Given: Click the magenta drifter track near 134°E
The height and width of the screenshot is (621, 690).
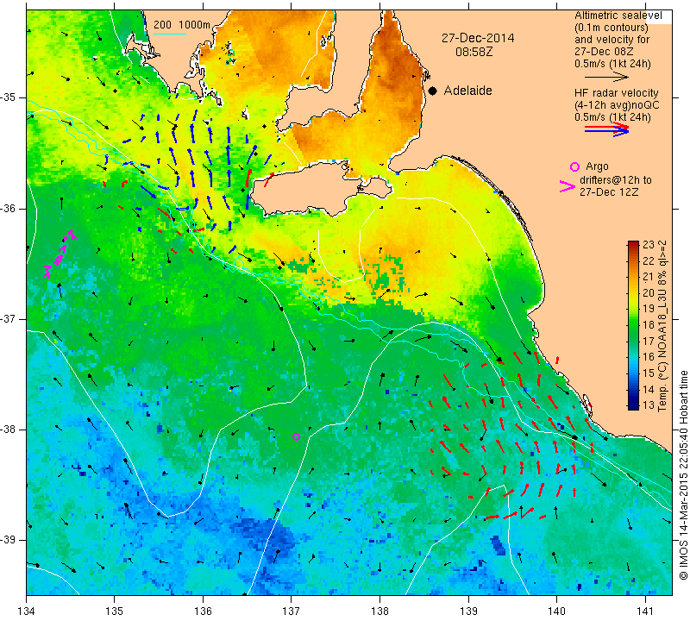Looking at the screenshot, I should click(x=60, y=254).
